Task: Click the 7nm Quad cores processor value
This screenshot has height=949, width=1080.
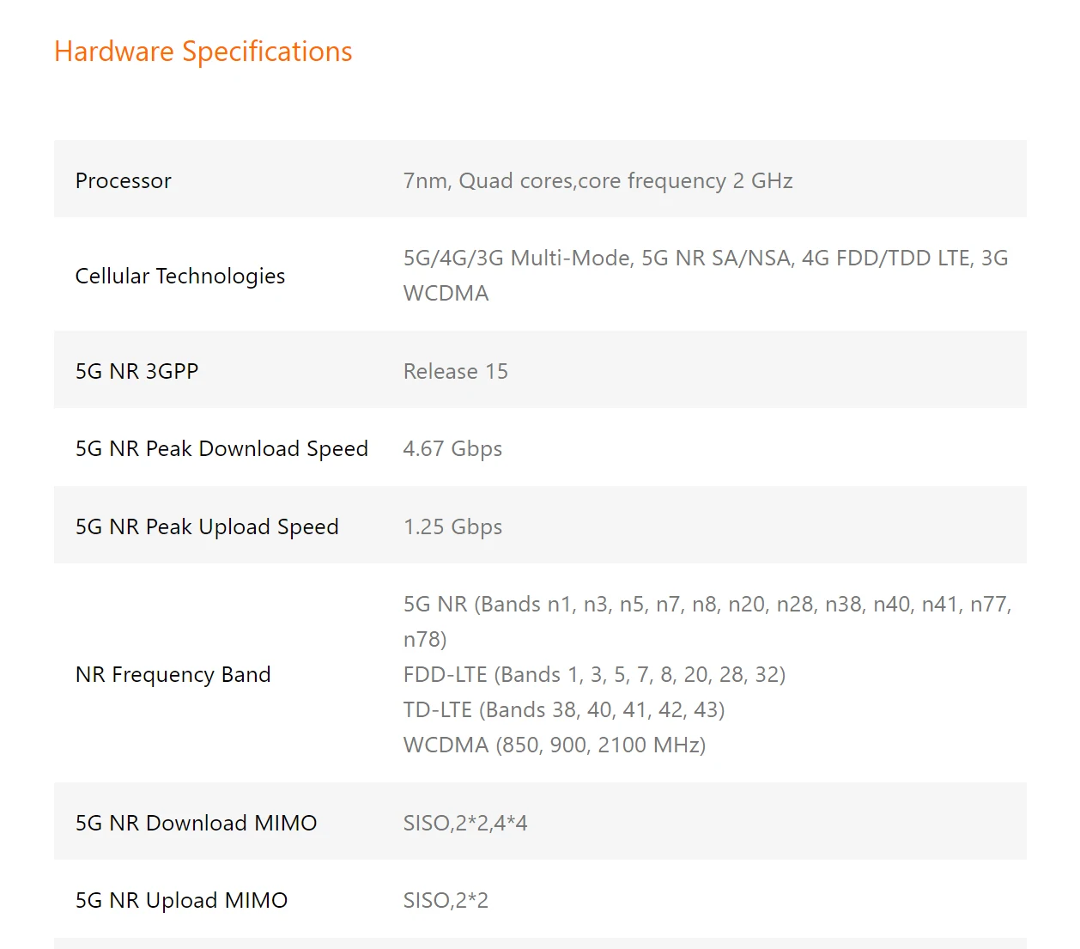Action: click(598, 180)
